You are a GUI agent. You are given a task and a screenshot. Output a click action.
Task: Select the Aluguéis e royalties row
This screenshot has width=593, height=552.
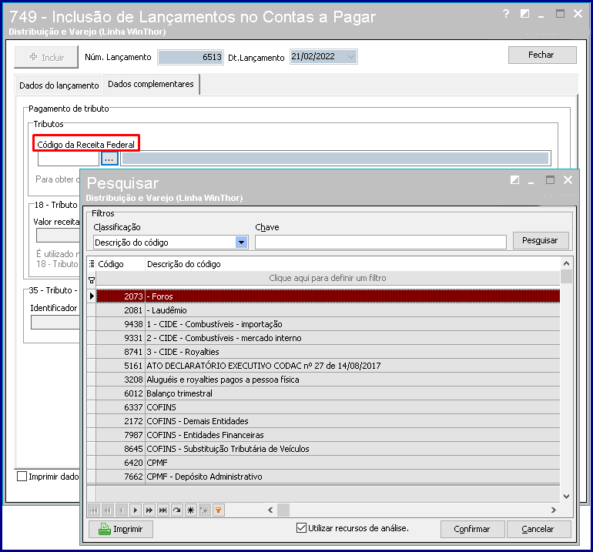328,380
